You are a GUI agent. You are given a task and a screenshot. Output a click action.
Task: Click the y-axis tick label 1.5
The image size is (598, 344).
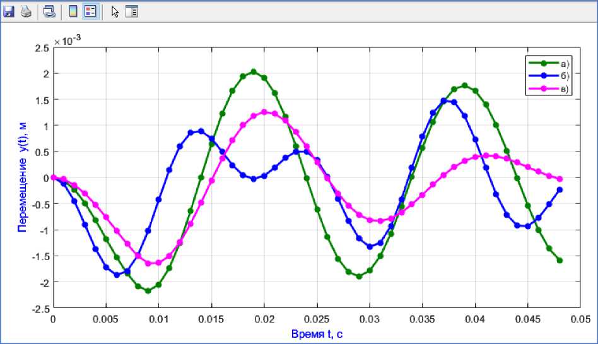tap(42, 100)
